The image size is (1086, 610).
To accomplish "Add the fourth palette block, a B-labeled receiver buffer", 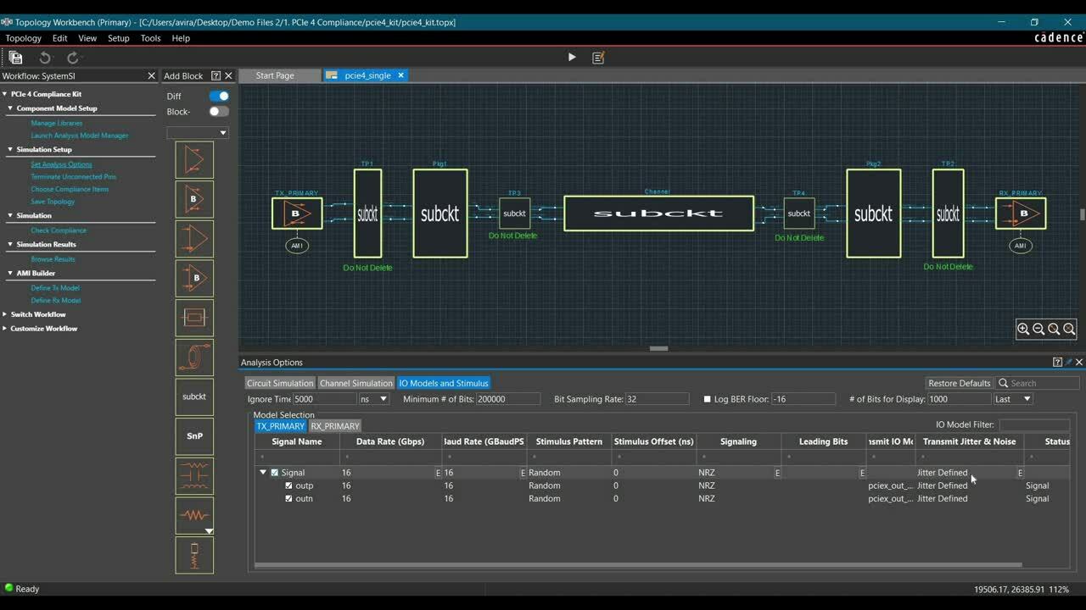I will 194,278.
